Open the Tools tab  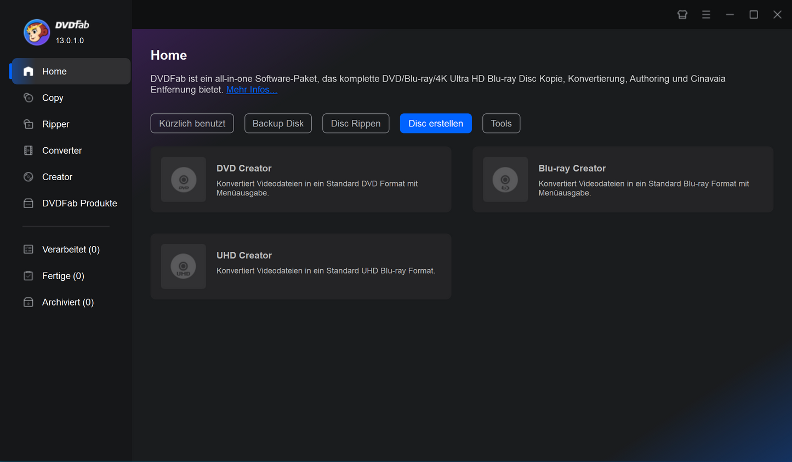[x=501, y=124]
